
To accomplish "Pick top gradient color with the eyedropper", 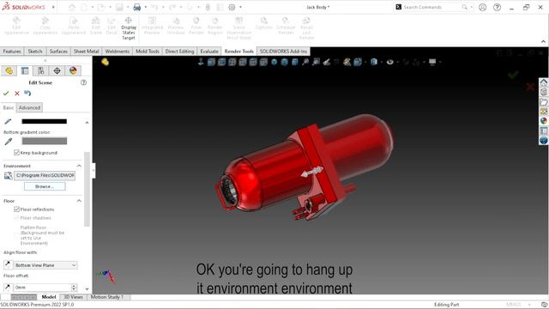I will (8, 122).
